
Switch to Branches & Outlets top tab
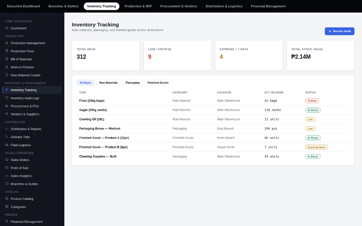[64, 6]
